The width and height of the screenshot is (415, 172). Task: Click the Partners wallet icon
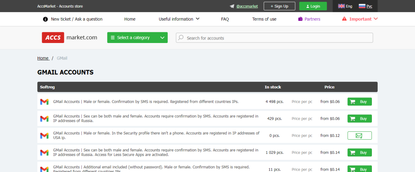[300, 19]
